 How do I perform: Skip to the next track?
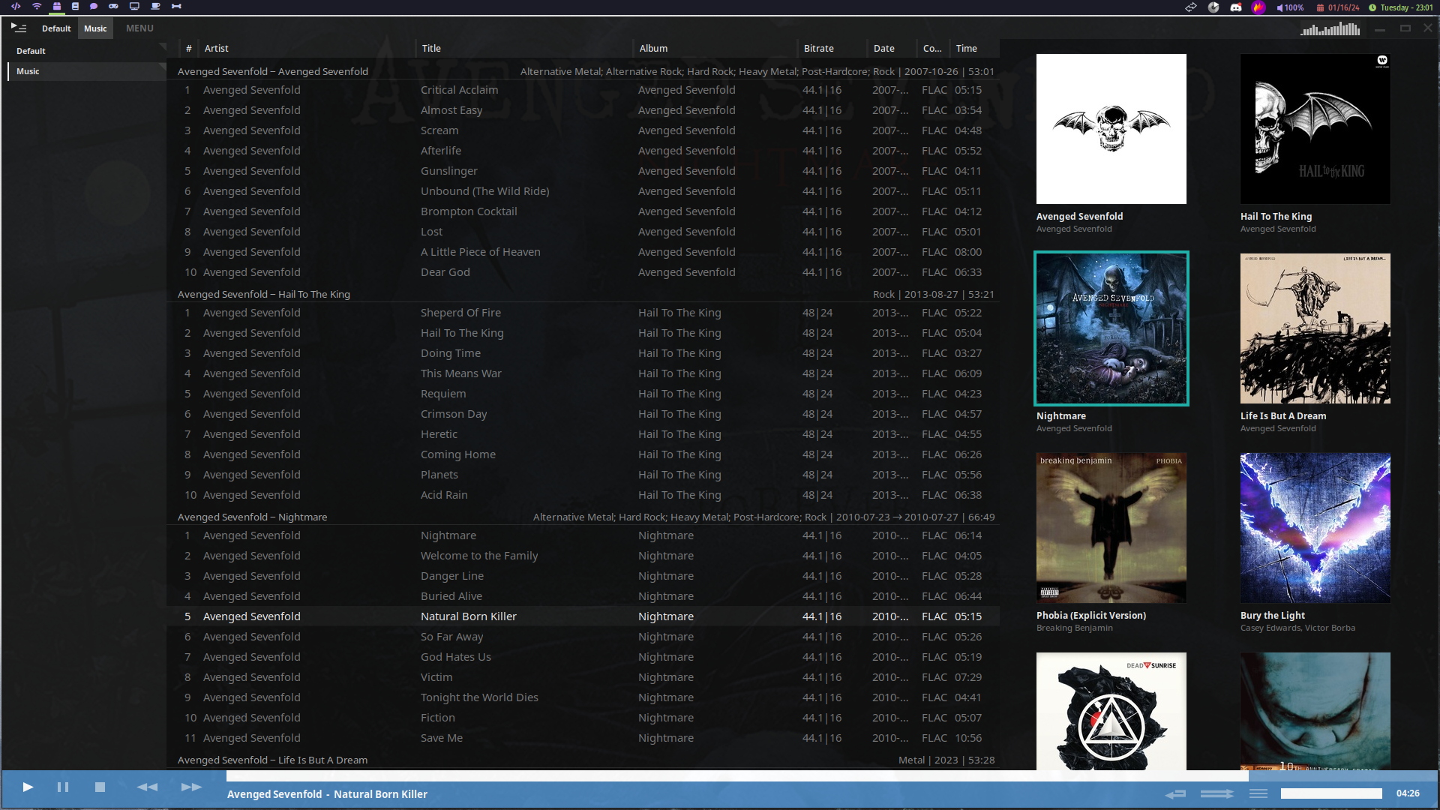[x=191, y=787]
